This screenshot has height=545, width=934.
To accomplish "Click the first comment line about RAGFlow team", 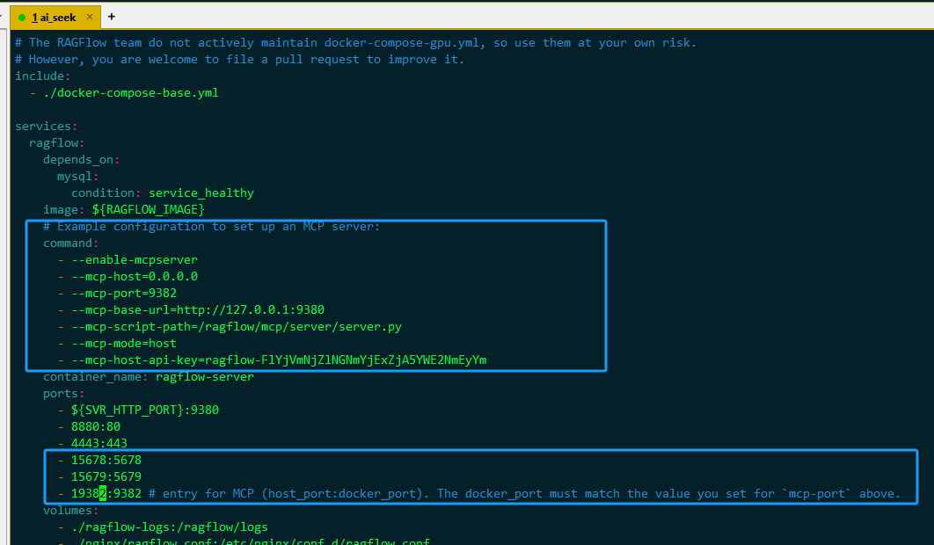I will (355, 43).
